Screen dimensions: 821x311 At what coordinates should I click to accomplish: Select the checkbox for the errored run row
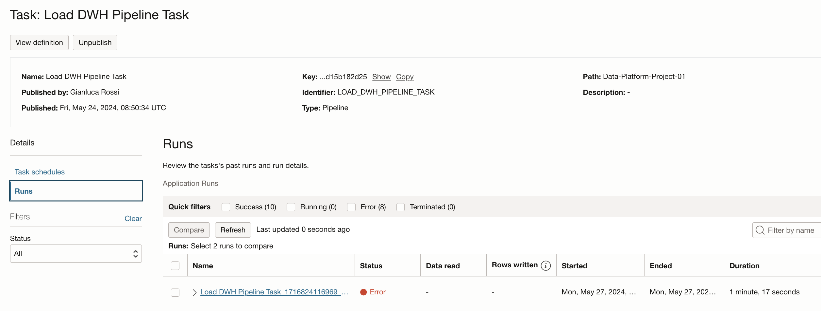click(x=175, y=292)
